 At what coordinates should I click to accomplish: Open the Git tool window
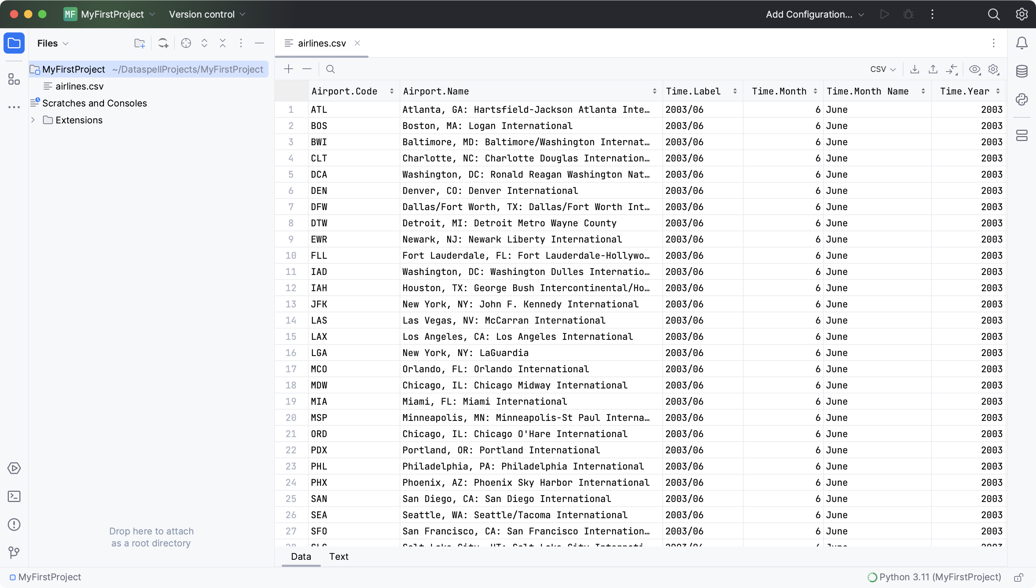(14, 552)
